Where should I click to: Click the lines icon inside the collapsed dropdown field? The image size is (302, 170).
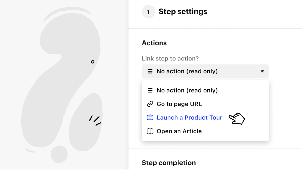pos(150,71)
